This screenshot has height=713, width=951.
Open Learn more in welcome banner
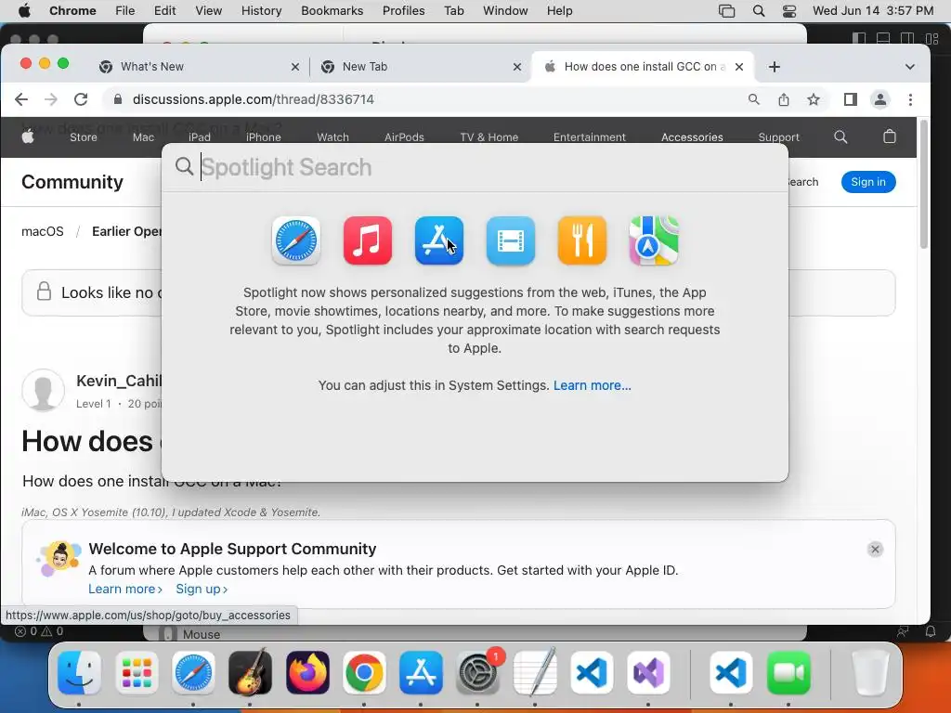pos(125,590)
